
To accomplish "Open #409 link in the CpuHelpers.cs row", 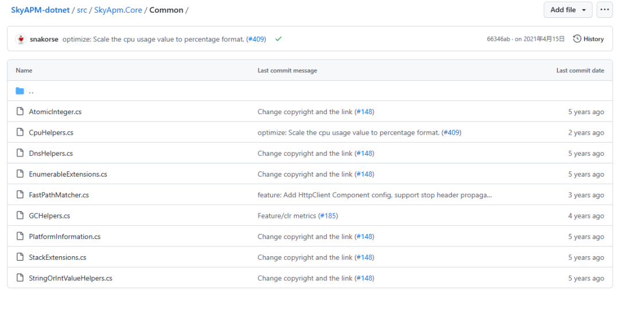I will tap(451, 132).
